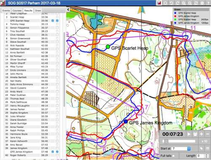The image size is (211, 160).
Task: Rotate the map clockwise
Action: (178, 3)
